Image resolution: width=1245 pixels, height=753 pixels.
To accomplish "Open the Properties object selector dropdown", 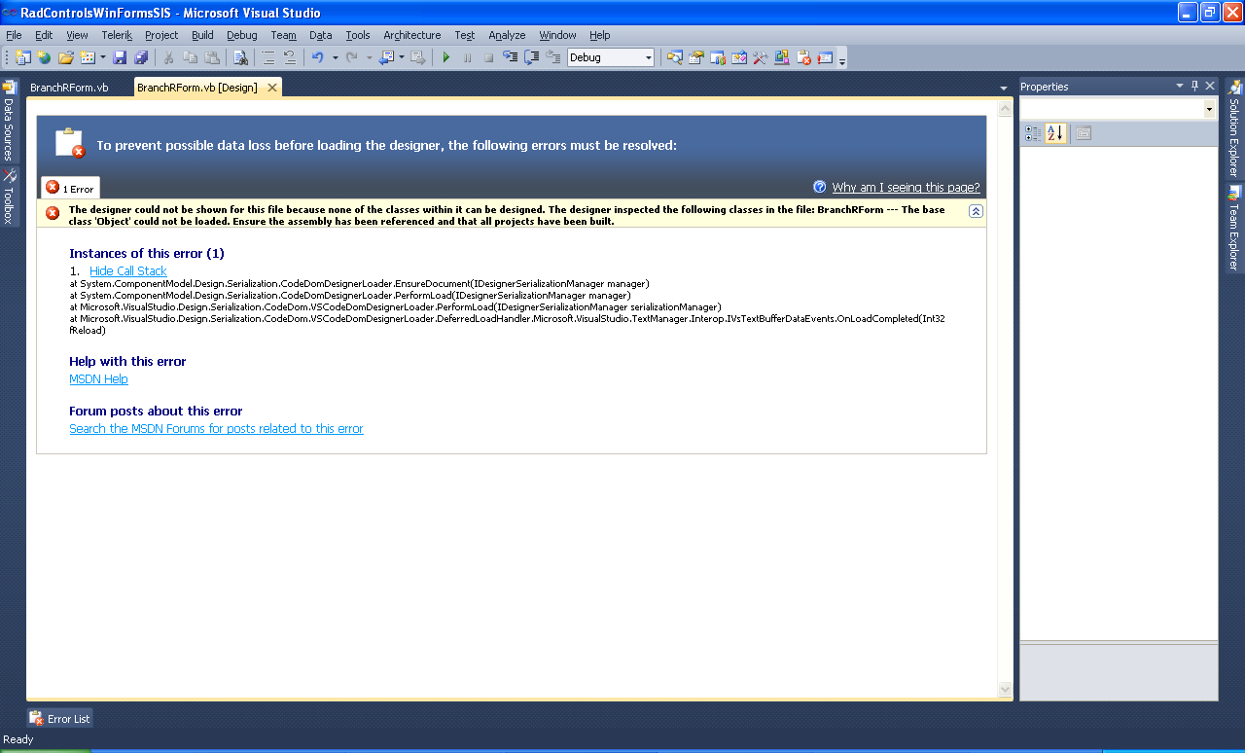I will (1210, 110).
